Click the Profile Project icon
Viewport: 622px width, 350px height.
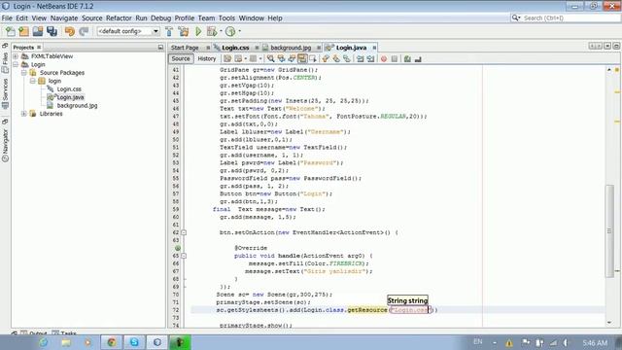(230, 31)
